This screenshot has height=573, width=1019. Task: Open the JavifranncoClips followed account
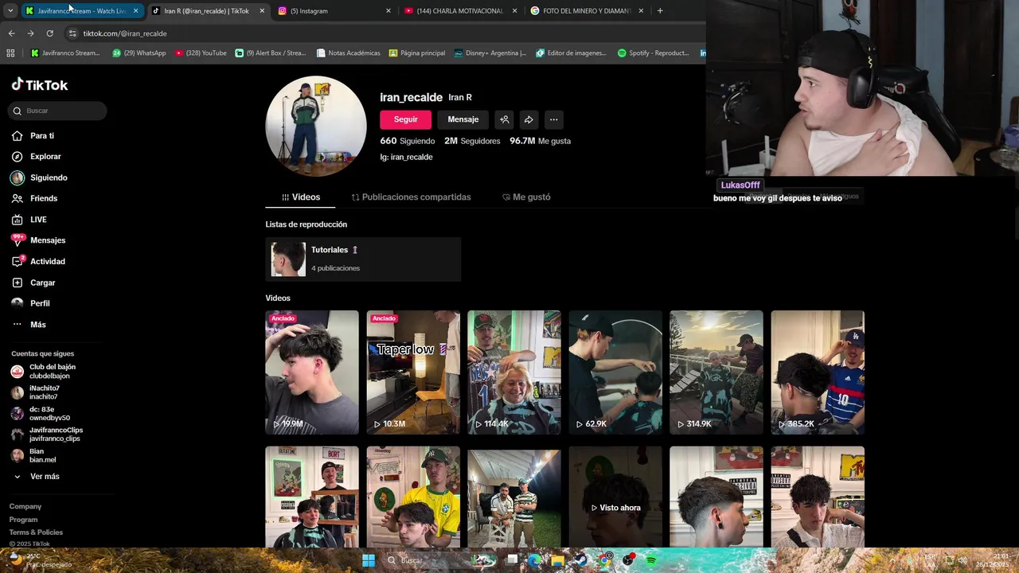pos(47,434)
